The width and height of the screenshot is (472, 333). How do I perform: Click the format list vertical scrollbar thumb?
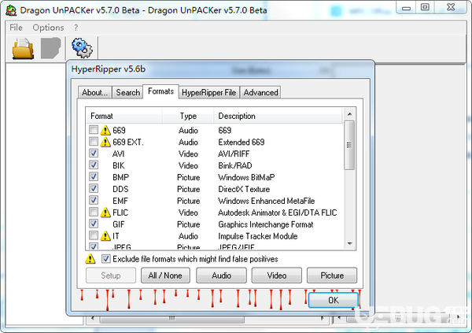tap(349, 146)
